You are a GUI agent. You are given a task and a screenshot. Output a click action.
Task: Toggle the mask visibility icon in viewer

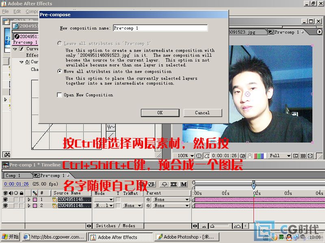[207, 156]
